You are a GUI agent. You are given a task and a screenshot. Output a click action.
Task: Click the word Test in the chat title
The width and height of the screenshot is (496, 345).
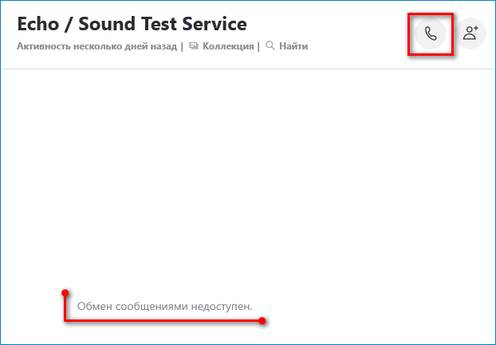tap(159, 24)
